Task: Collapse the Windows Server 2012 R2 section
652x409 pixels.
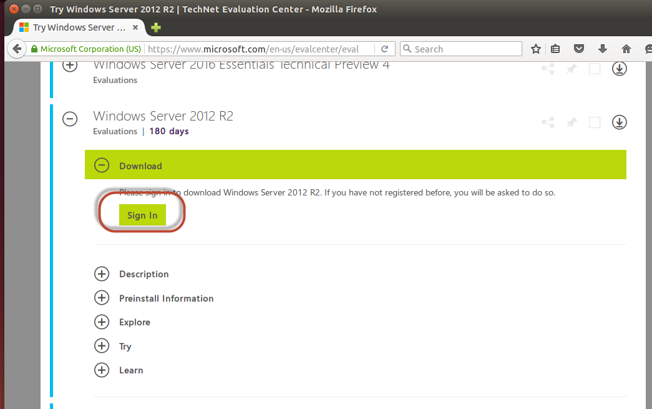Action: [70, 119]
